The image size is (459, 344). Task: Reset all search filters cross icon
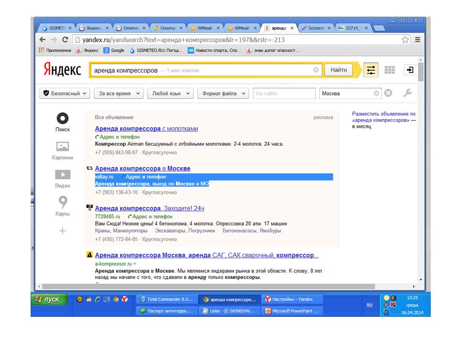(388, 93)
